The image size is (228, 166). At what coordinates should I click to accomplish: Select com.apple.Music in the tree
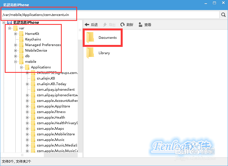(x=51, y=140)
